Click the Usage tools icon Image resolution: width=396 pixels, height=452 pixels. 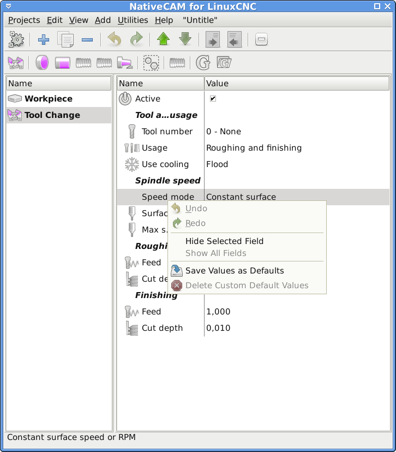[132, 148]
